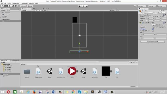This screenshot has width=167, height=94.
Task: Switch to the Animator tab
Action: tap(46, 9)
